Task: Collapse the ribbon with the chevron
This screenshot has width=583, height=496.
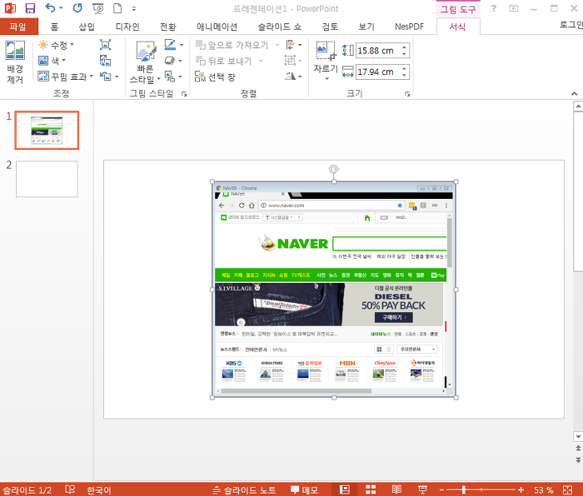Action: pos(575,94)
